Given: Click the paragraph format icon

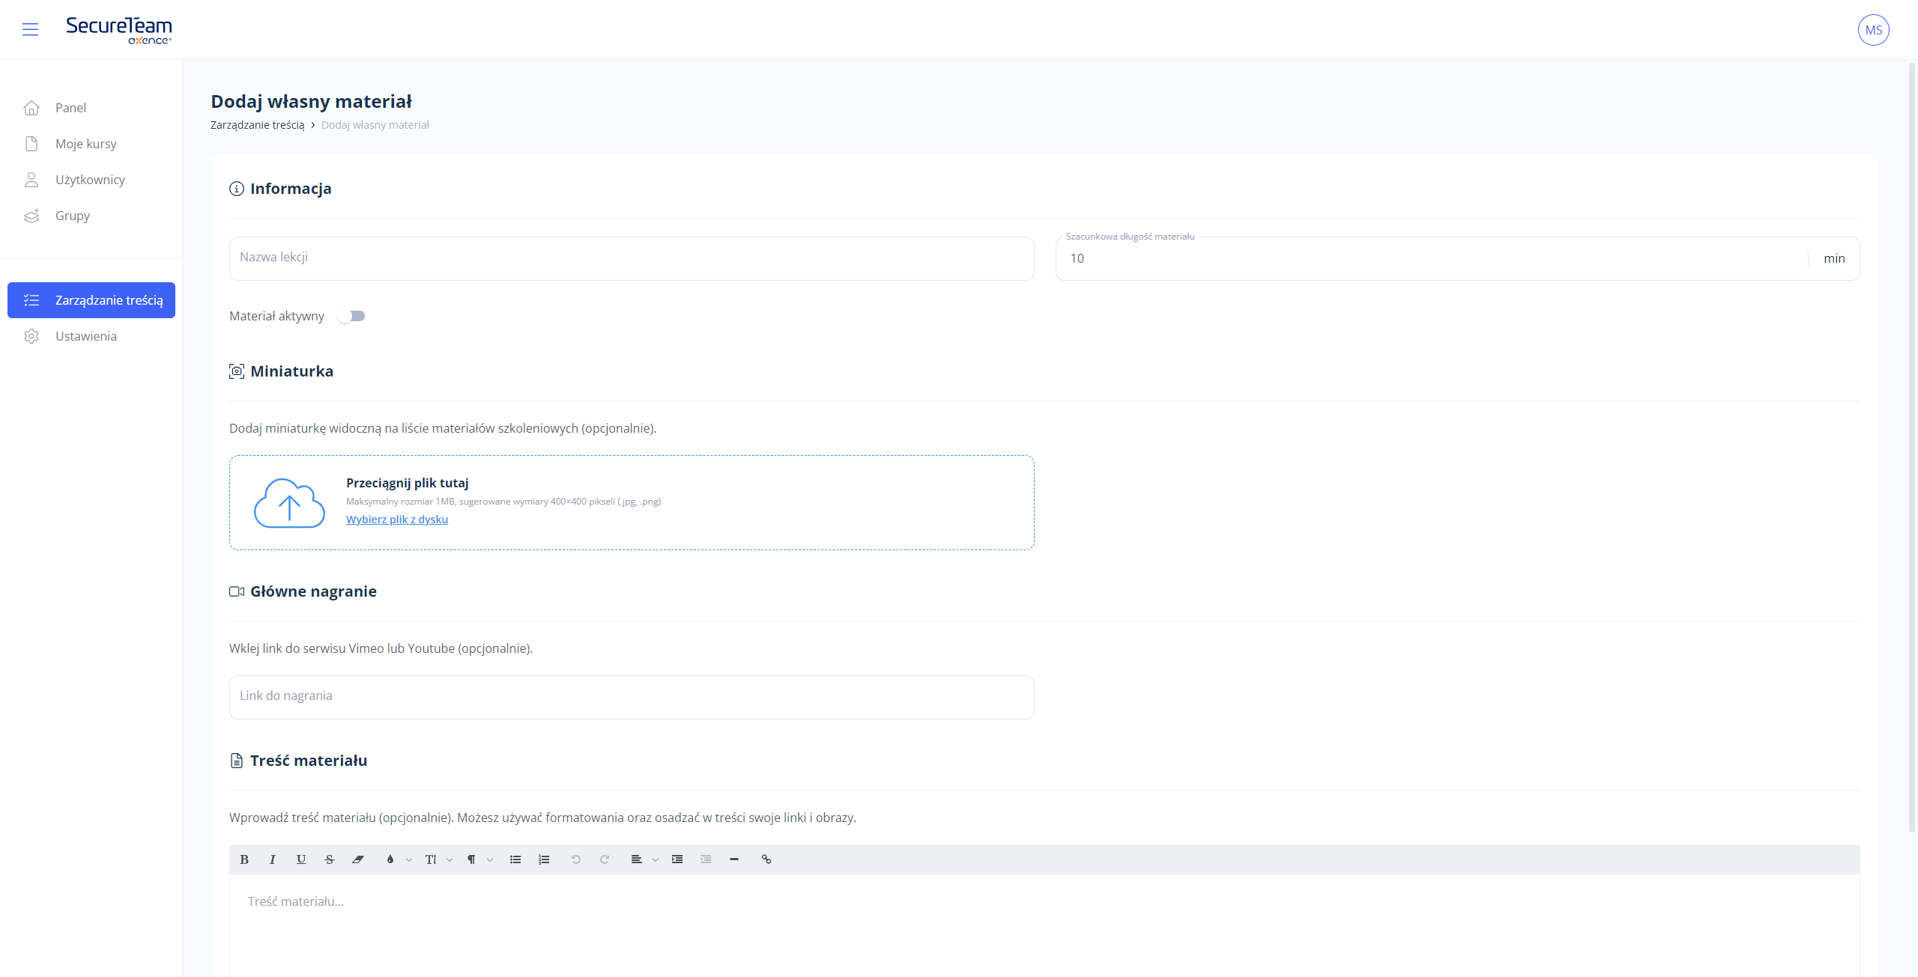Looking at the screenshot, I should click(x=471, y=859).
